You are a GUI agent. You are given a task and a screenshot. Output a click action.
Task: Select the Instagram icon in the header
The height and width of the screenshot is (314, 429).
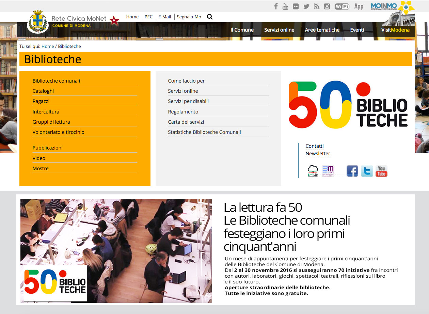(x=327, y=6)
